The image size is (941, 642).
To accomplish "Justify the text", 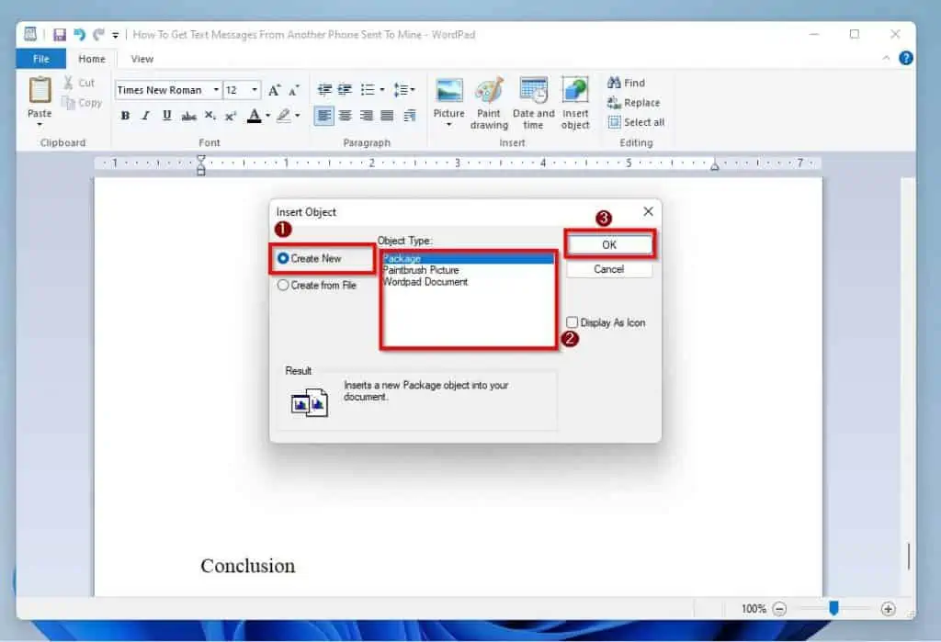I will pyautogui.click(x=387, y=116).
